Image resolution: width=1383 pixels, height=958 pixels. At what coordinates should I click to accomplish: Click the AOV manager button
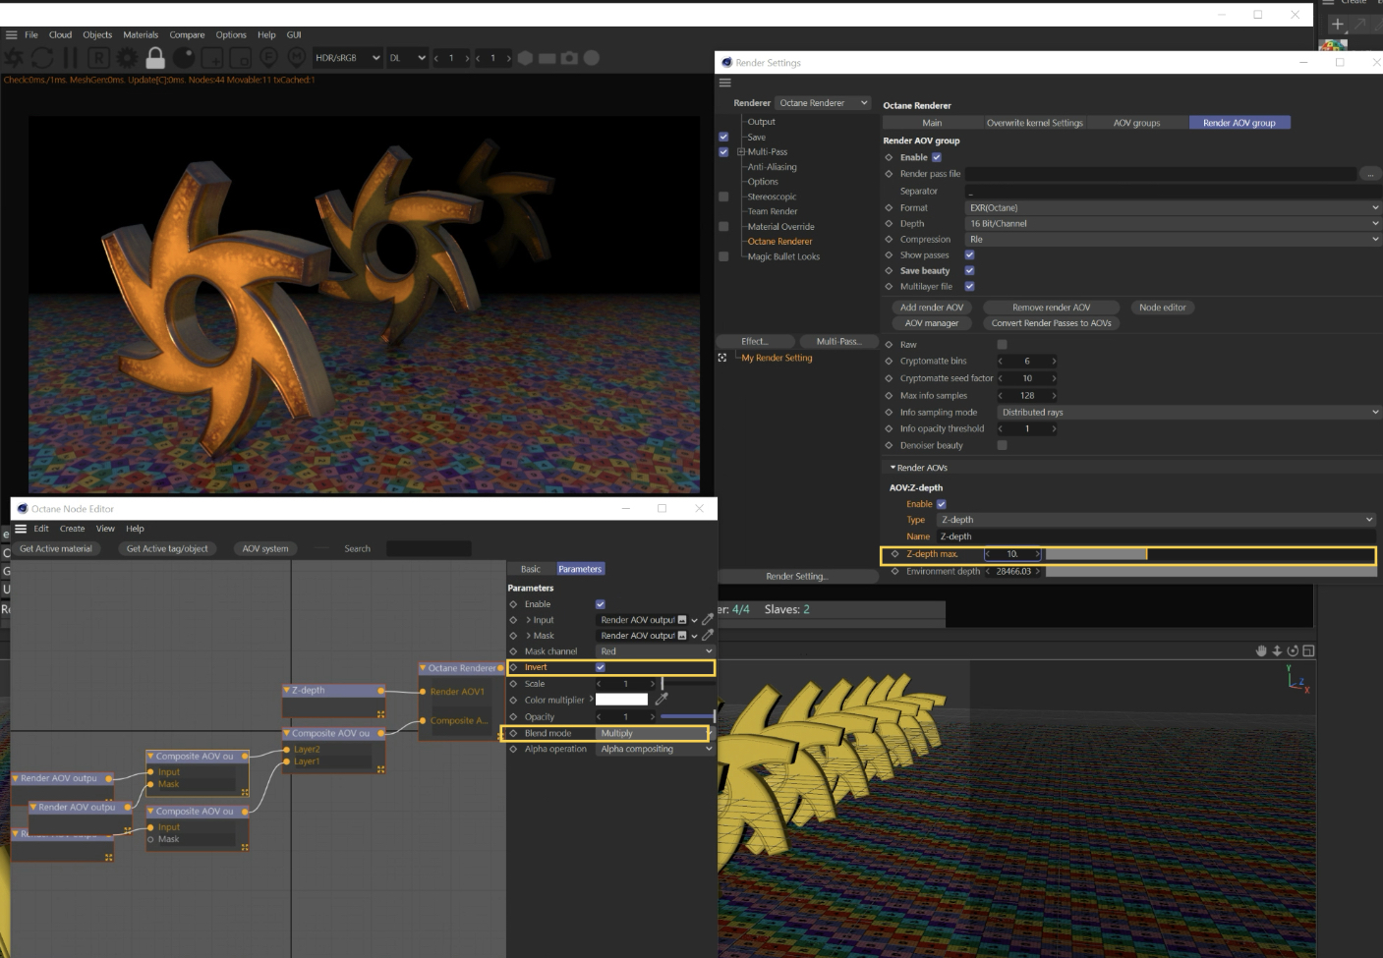pyautogui.click(x=932, y=323)
